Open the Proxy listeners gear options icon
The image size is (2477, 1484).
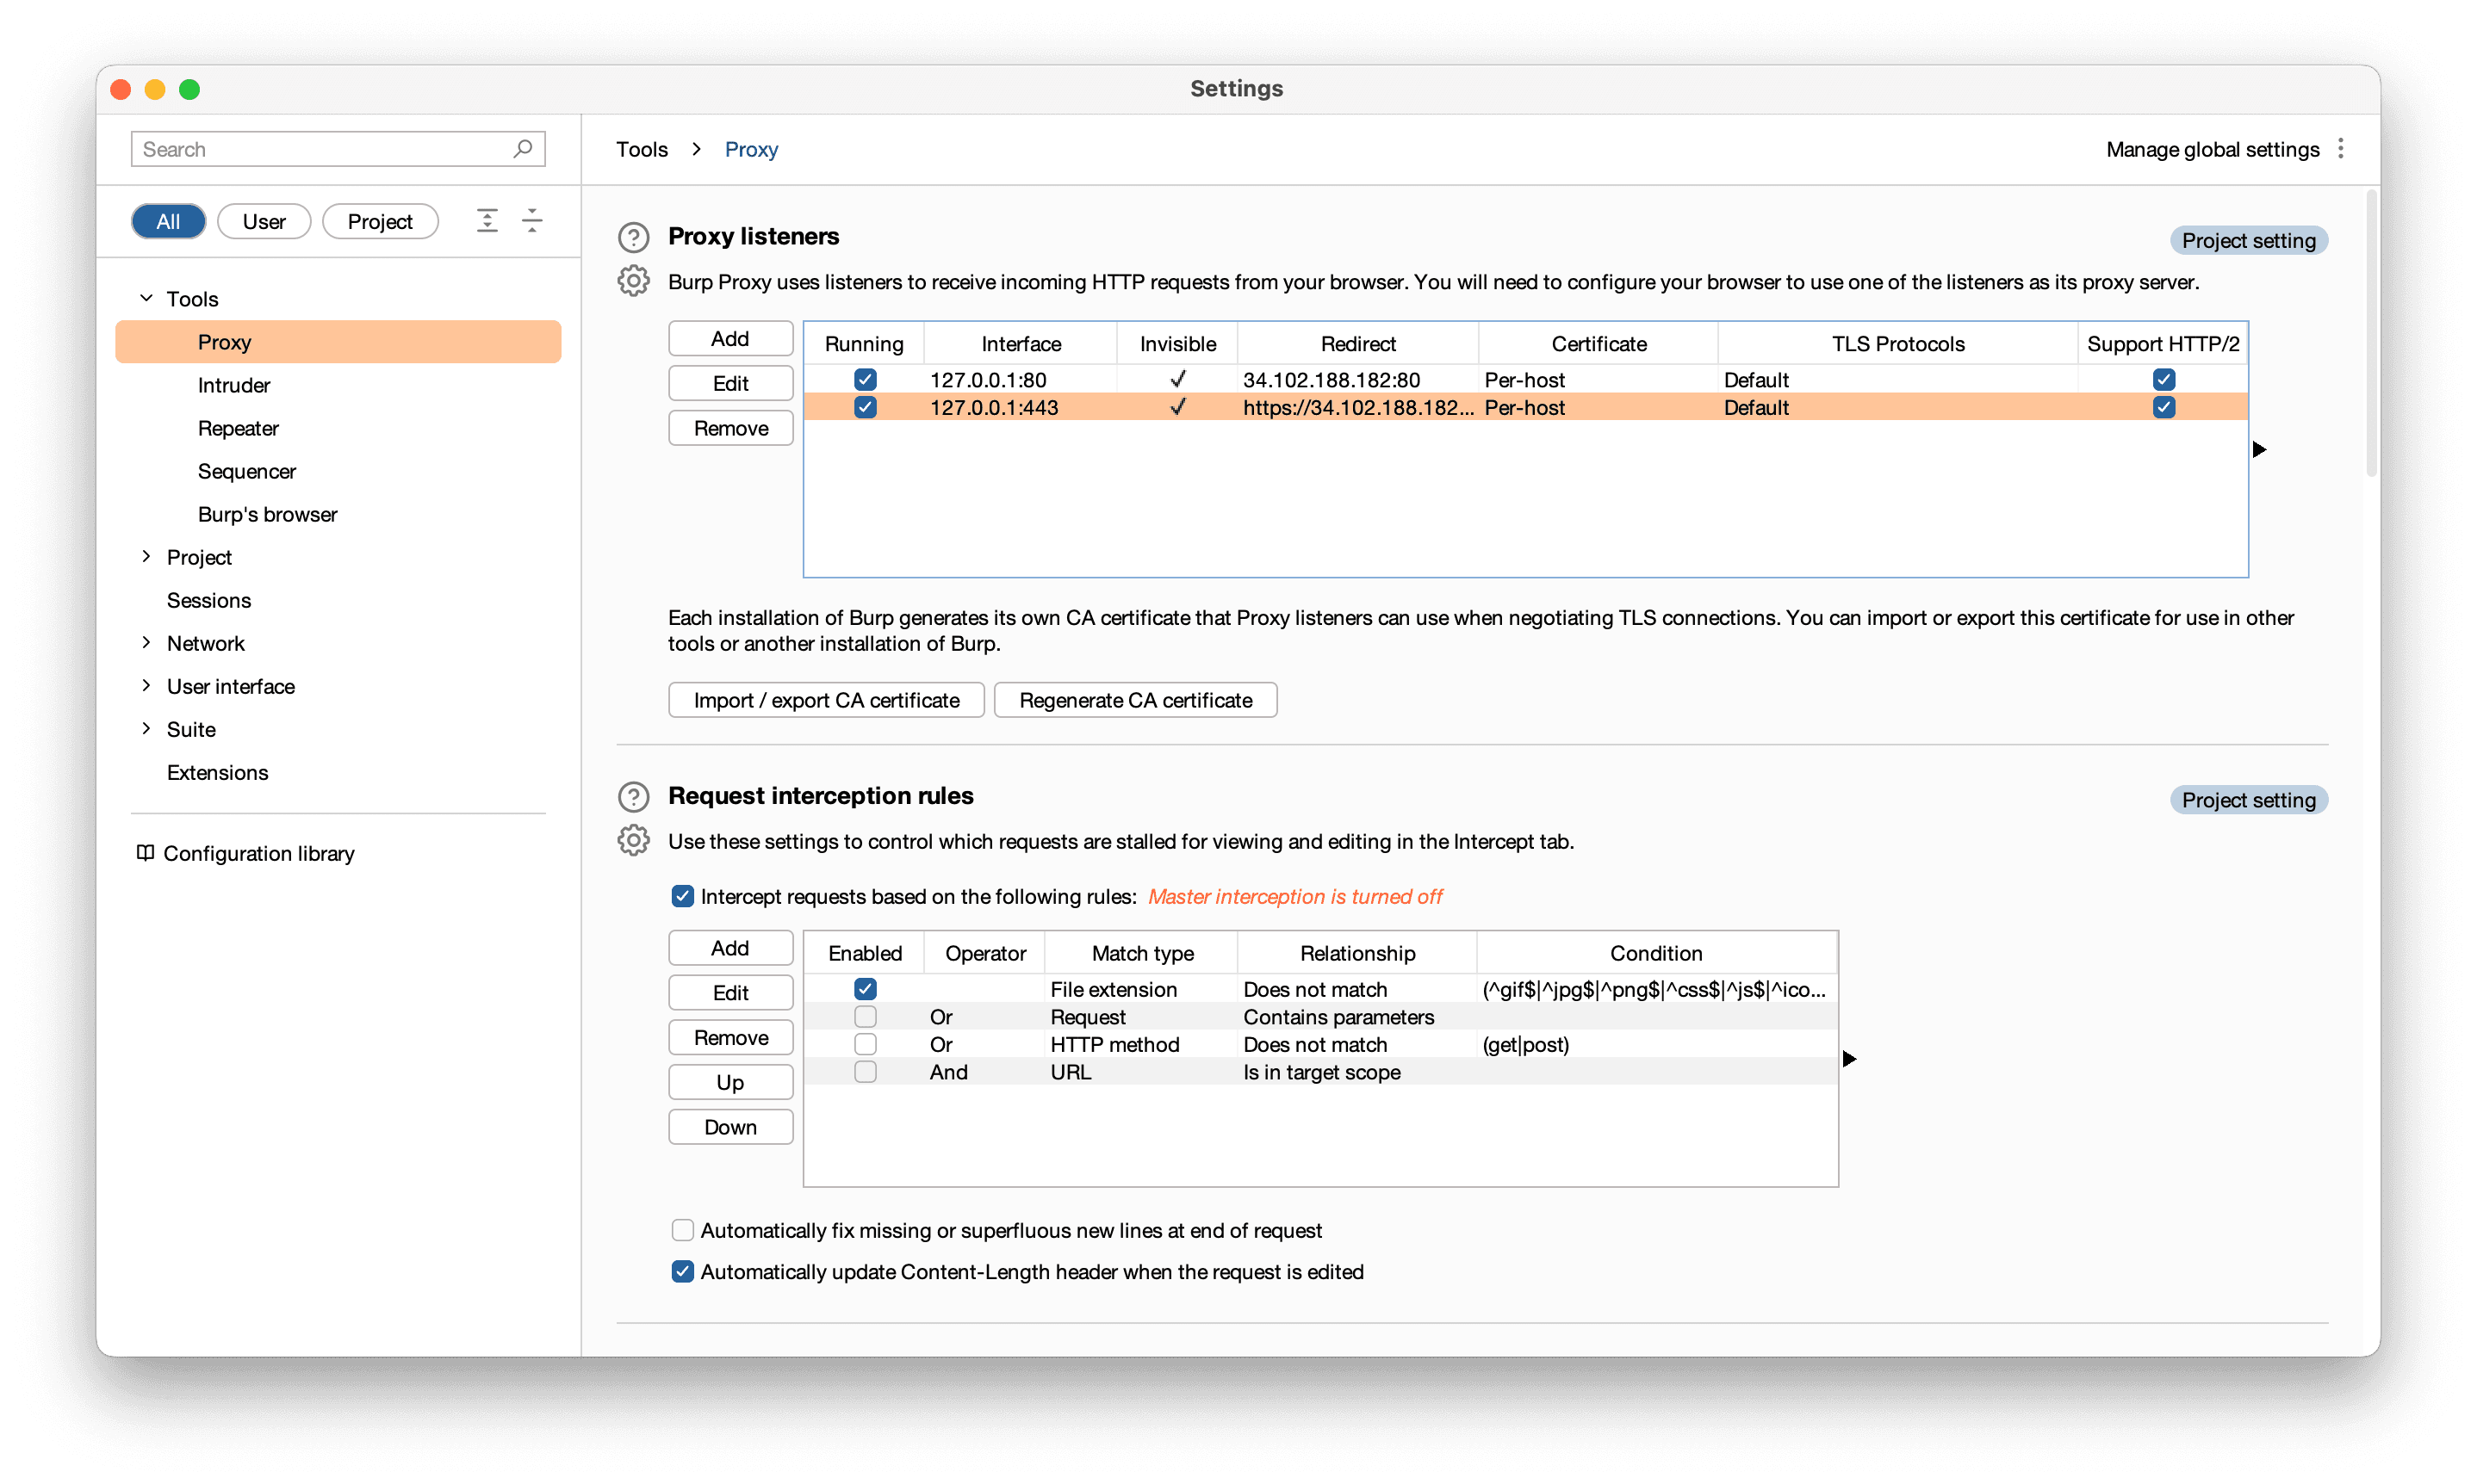633,281
